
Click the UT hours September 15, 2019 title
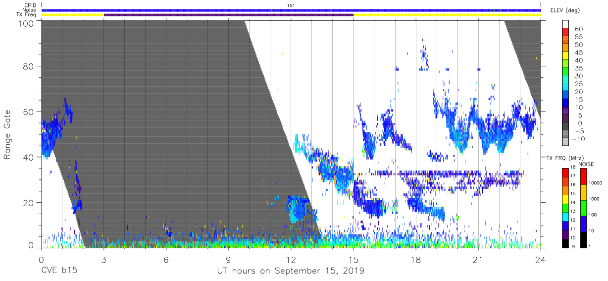291,271
